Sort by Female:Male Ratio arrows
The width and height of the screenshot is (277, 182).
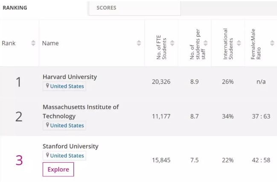(272, 43)
